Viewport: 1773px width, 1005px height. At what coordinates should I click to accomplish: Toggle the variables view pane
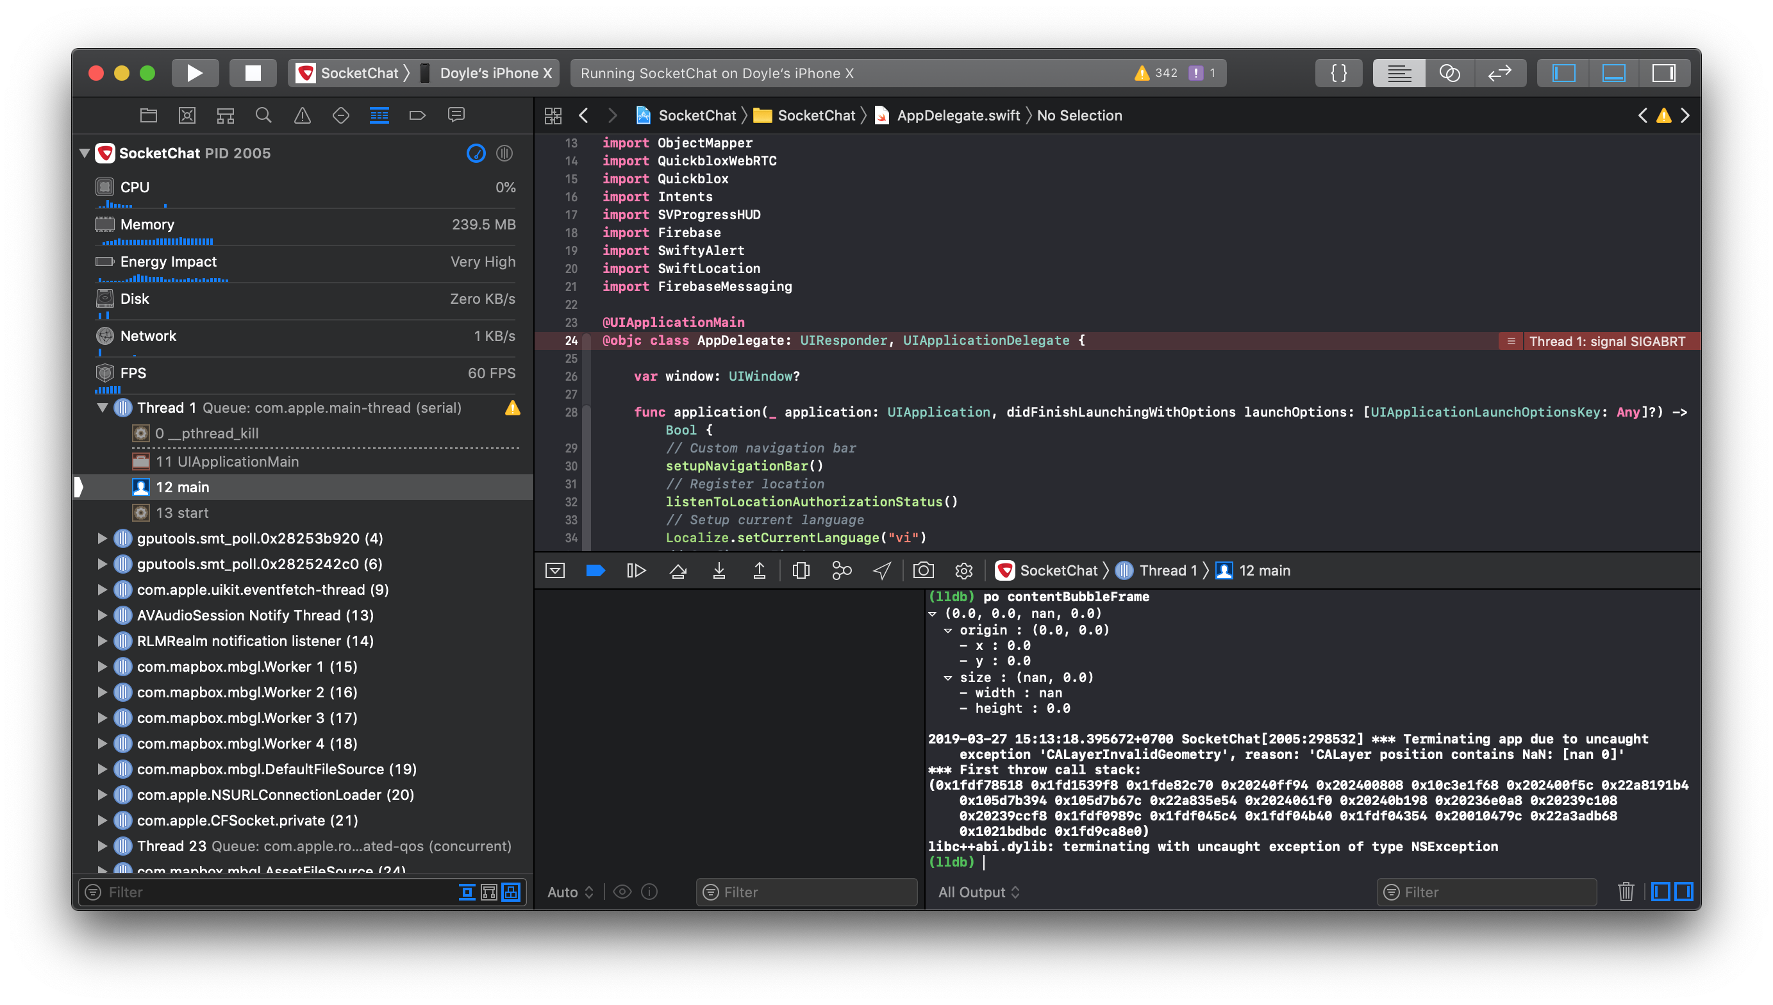point(1661,892)
